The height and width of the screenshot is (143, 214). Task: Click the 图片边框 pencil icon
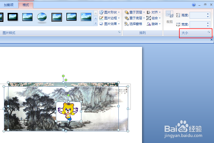click(101, 18)
